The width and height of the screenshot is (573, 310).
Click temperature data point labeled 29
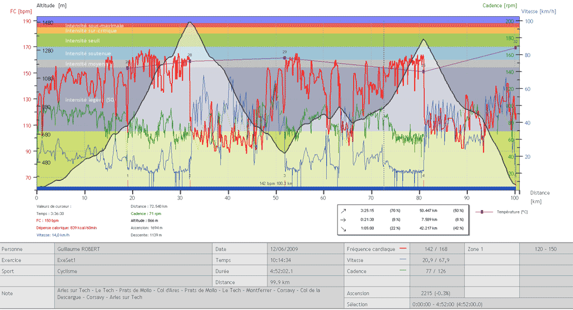click(x=284, y=58)
